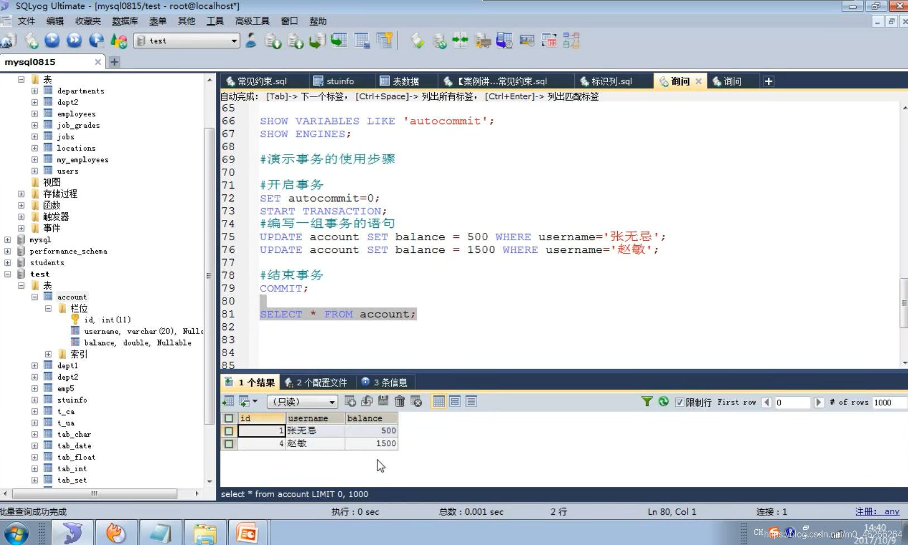Click the # of rows input field
The image size is (908, 545).
coord(889,402)
